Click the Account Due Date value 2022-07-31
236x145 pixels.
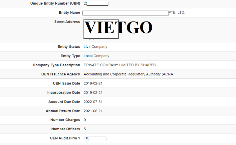click(93, 102)
